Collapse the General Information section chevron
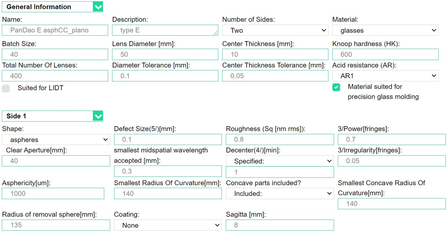Viewport: 448px width, 233px height. tap(98, 7)
